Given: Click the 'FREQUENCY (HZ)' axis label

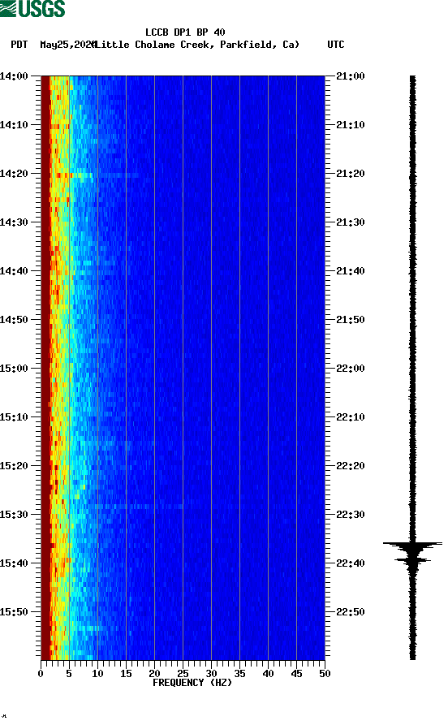Looking at the screenshot, I should click(192, 683).
